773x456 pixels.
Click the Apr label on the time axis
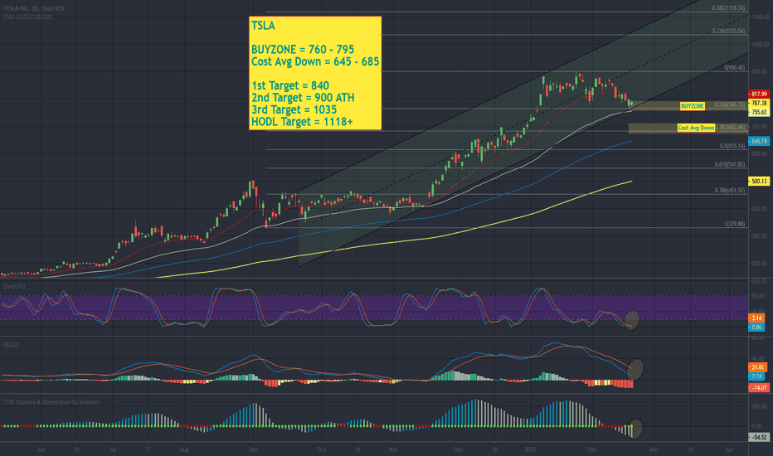click(730, 449)
